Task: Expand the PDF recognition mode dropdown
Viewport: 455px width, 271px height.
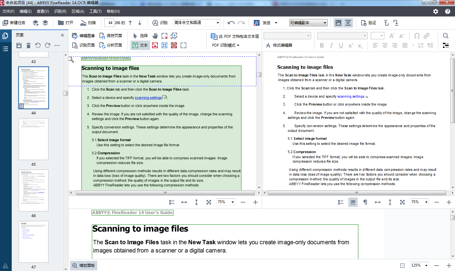Action: tap(226, 45)
